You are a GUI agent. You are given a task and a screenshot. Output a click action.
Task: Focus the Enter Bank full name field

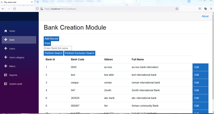click(x=58, y=48)
